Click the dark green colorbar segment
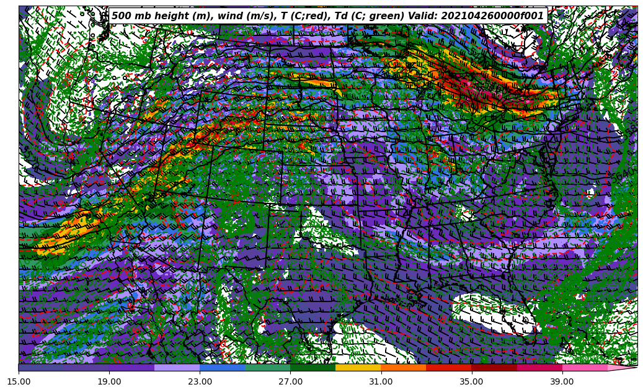 (313, 367)
